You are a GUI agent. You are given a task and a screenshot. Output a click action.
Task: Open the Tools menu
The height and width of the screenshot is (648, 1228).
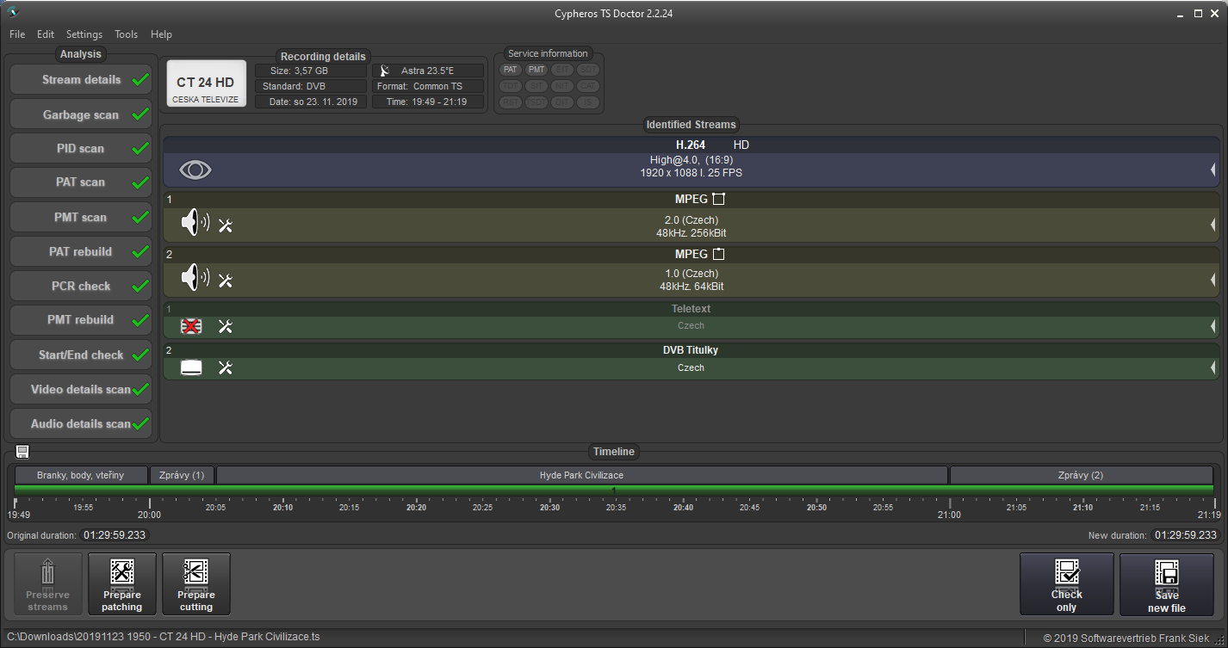(x=127, y=34)
